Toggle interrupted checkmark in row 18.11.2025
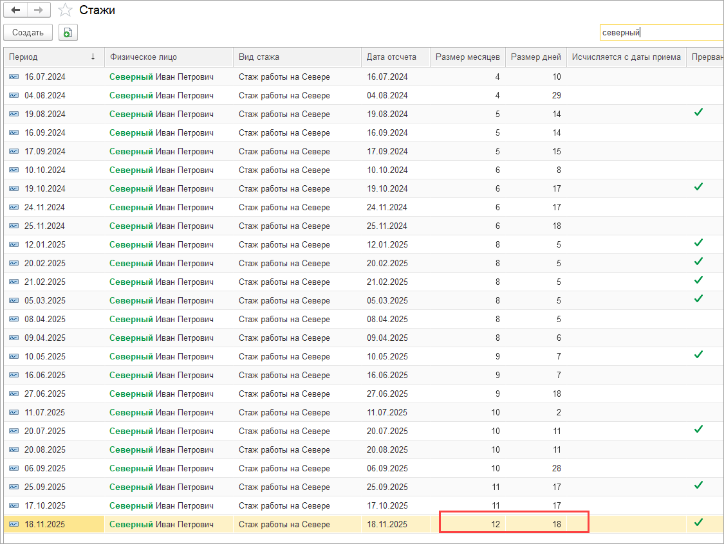 pos(698,523)
